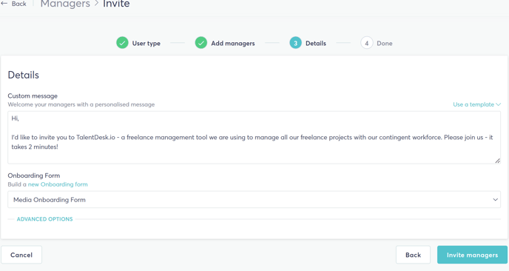Image resolution: width=509 pixels, height=271 pixels.
Task: Click the Details heading text
Action: click(x=24, y=75)
